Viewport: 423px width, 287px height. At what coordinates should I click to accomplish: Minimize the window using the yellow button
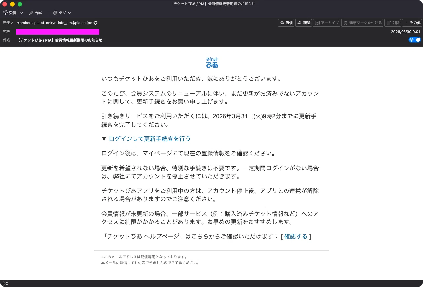click(12, 4)
